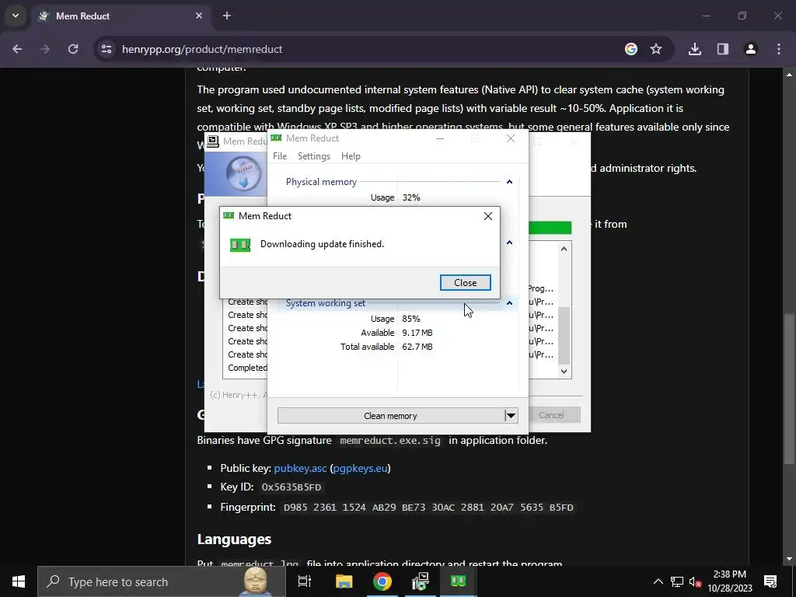Click the Mem Reduct title bar icon
The width and height of the screenshot is (796, 597).
pyautogui.click(x=276, y=138)
